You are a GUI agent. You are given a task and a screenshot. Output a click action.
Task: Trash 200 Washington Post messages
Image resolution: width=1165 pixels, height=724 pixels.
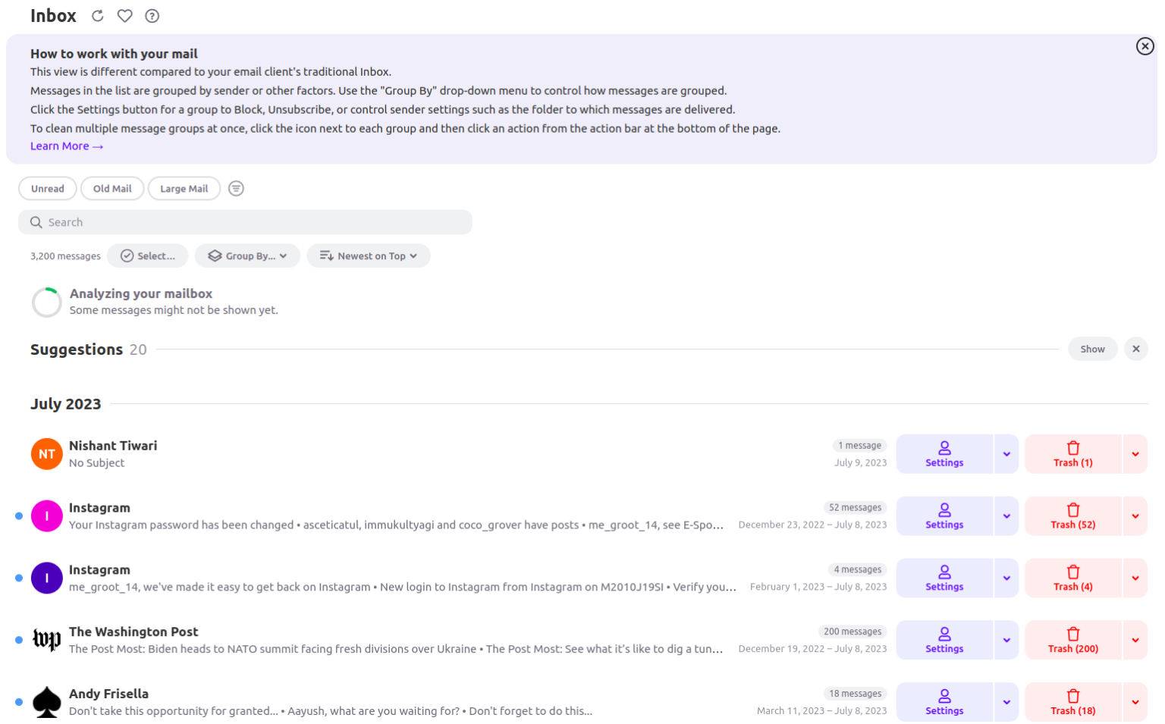[x=1073, y=640]
